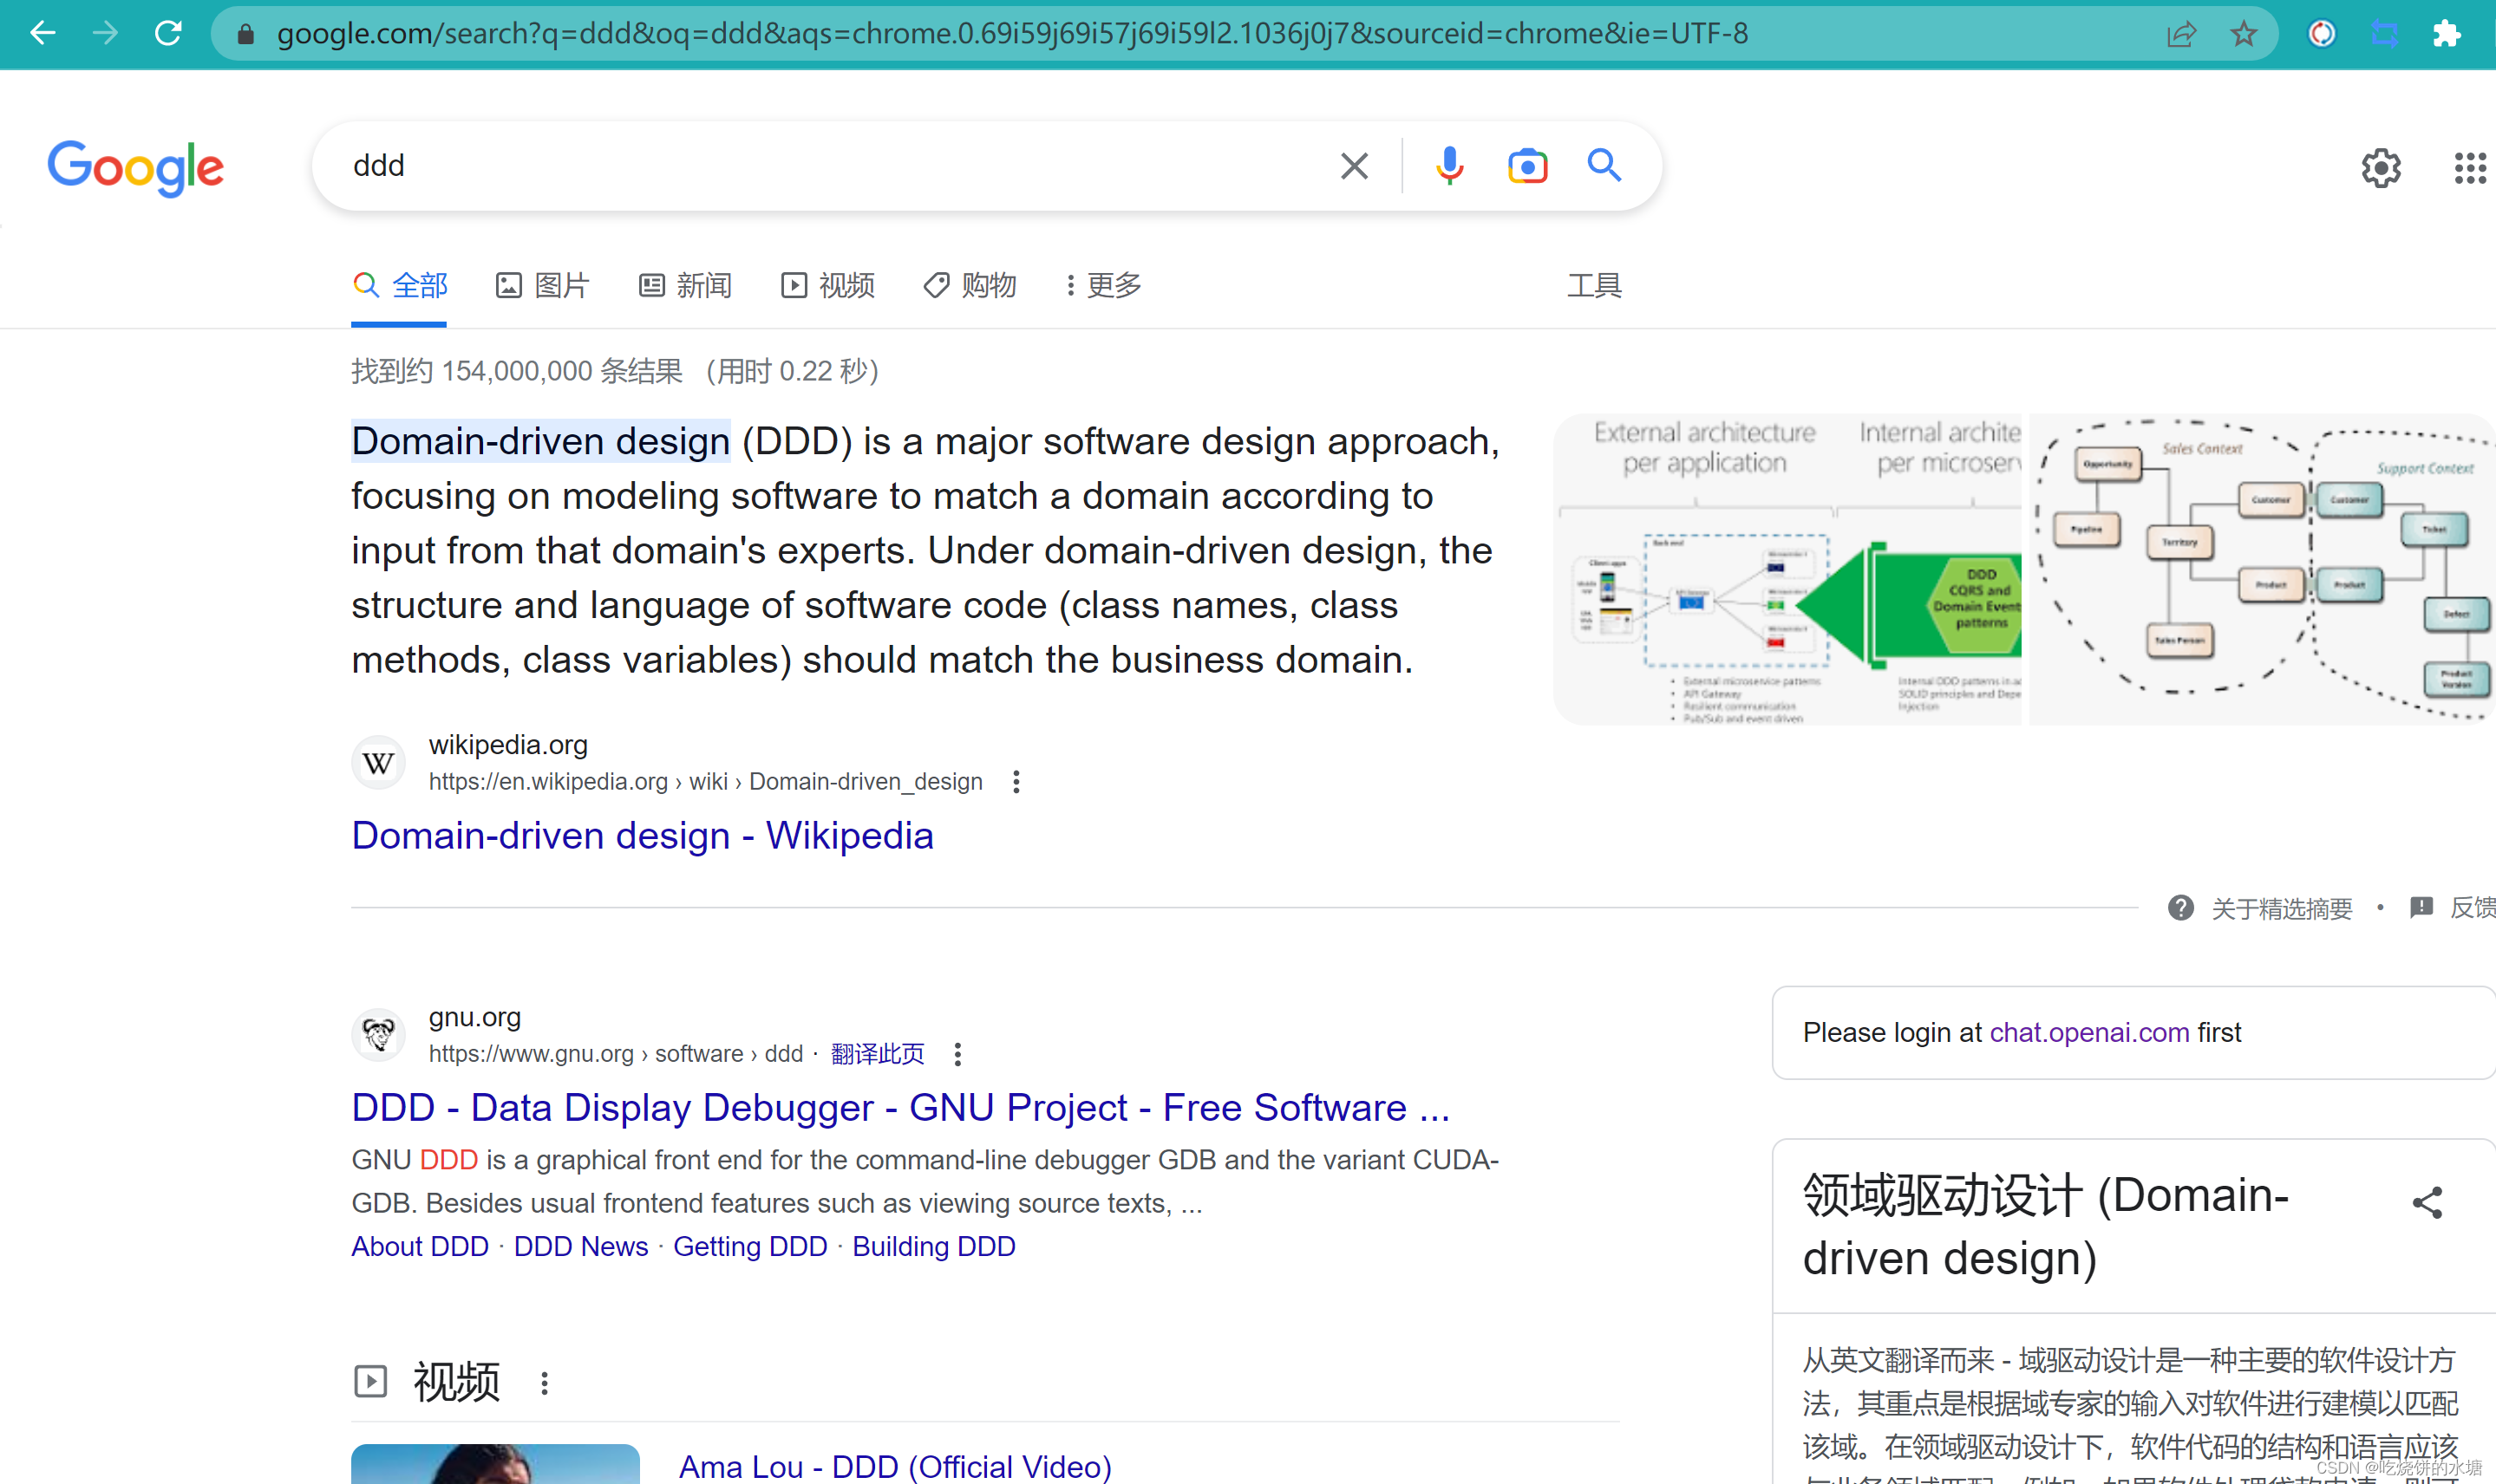Image resolution: width=2496 pixels, height=1484 pixels.
Task: Open the Chrome extensions puzzle icon
Action: pos(2446,34)
